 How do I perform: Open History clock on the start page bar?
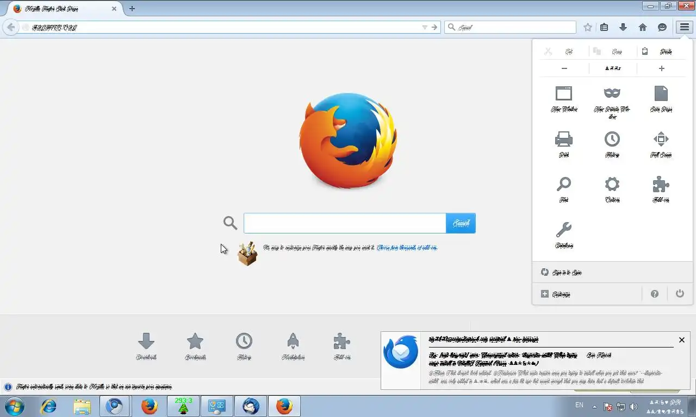[x=244, y=346]
